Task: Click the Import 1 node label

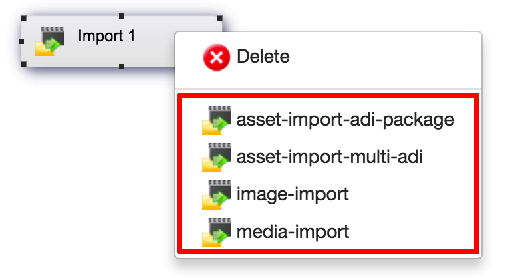Action: (106, 36)
